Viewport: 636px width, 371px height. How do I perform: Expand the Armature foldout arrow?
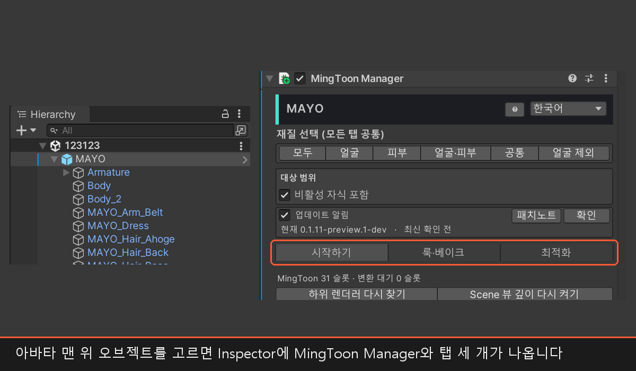pos(66,173)
